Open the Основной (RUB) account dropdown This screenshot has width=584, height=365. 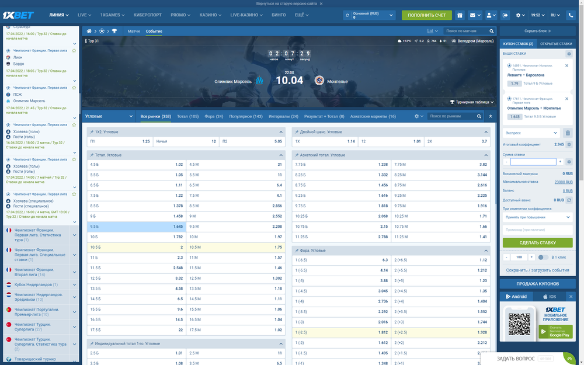point(369,15)
